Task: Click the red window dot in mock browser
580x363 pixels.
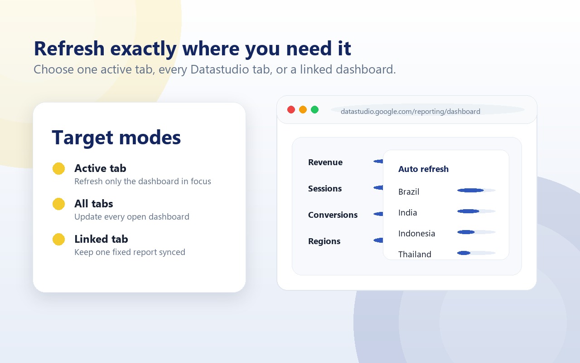Action: click(291, 109)
